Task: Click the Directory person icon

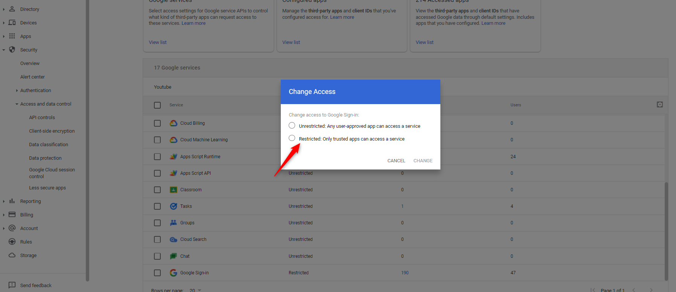Action: (x=12, y=9)
